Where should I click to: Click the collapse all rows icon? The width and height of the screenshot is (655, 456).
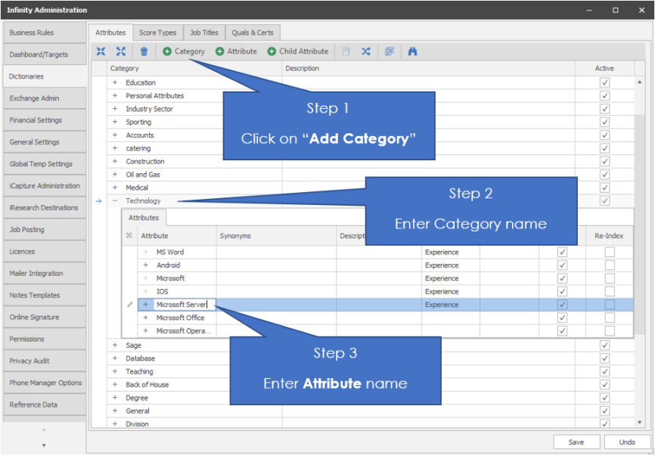[101, 51]
